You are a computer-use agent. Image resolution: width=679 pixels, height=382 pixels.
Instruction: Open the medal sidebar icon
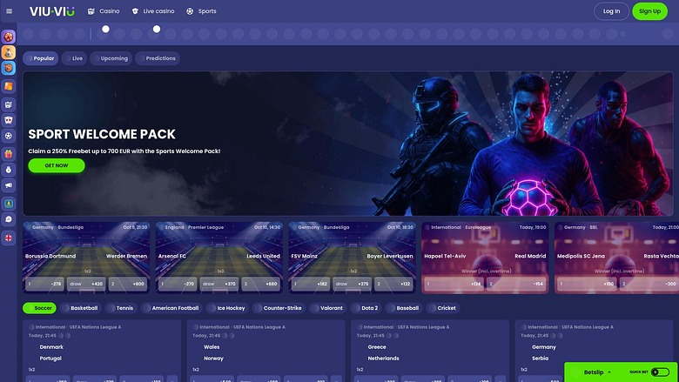[8, 170]
